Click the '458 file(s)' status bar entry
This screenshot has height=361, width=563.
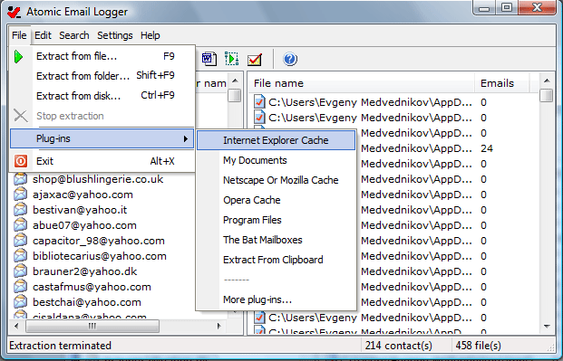(x=478, y=346)
